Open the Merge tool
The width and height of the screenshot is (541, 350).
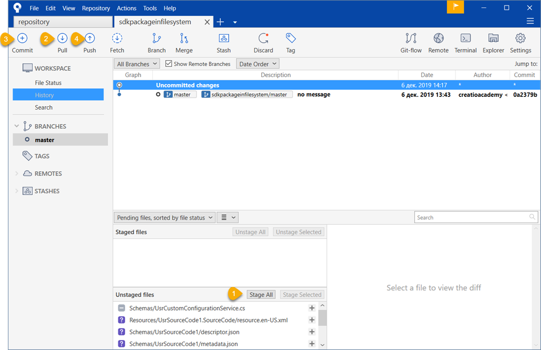[x=184, y=42]
